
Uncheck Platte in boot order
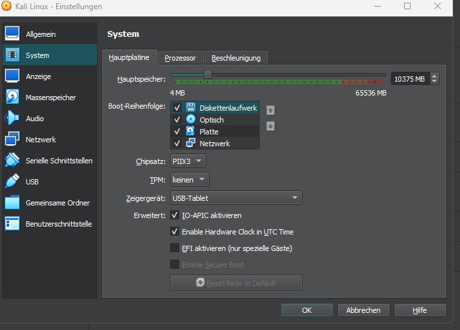coord(177,132)
